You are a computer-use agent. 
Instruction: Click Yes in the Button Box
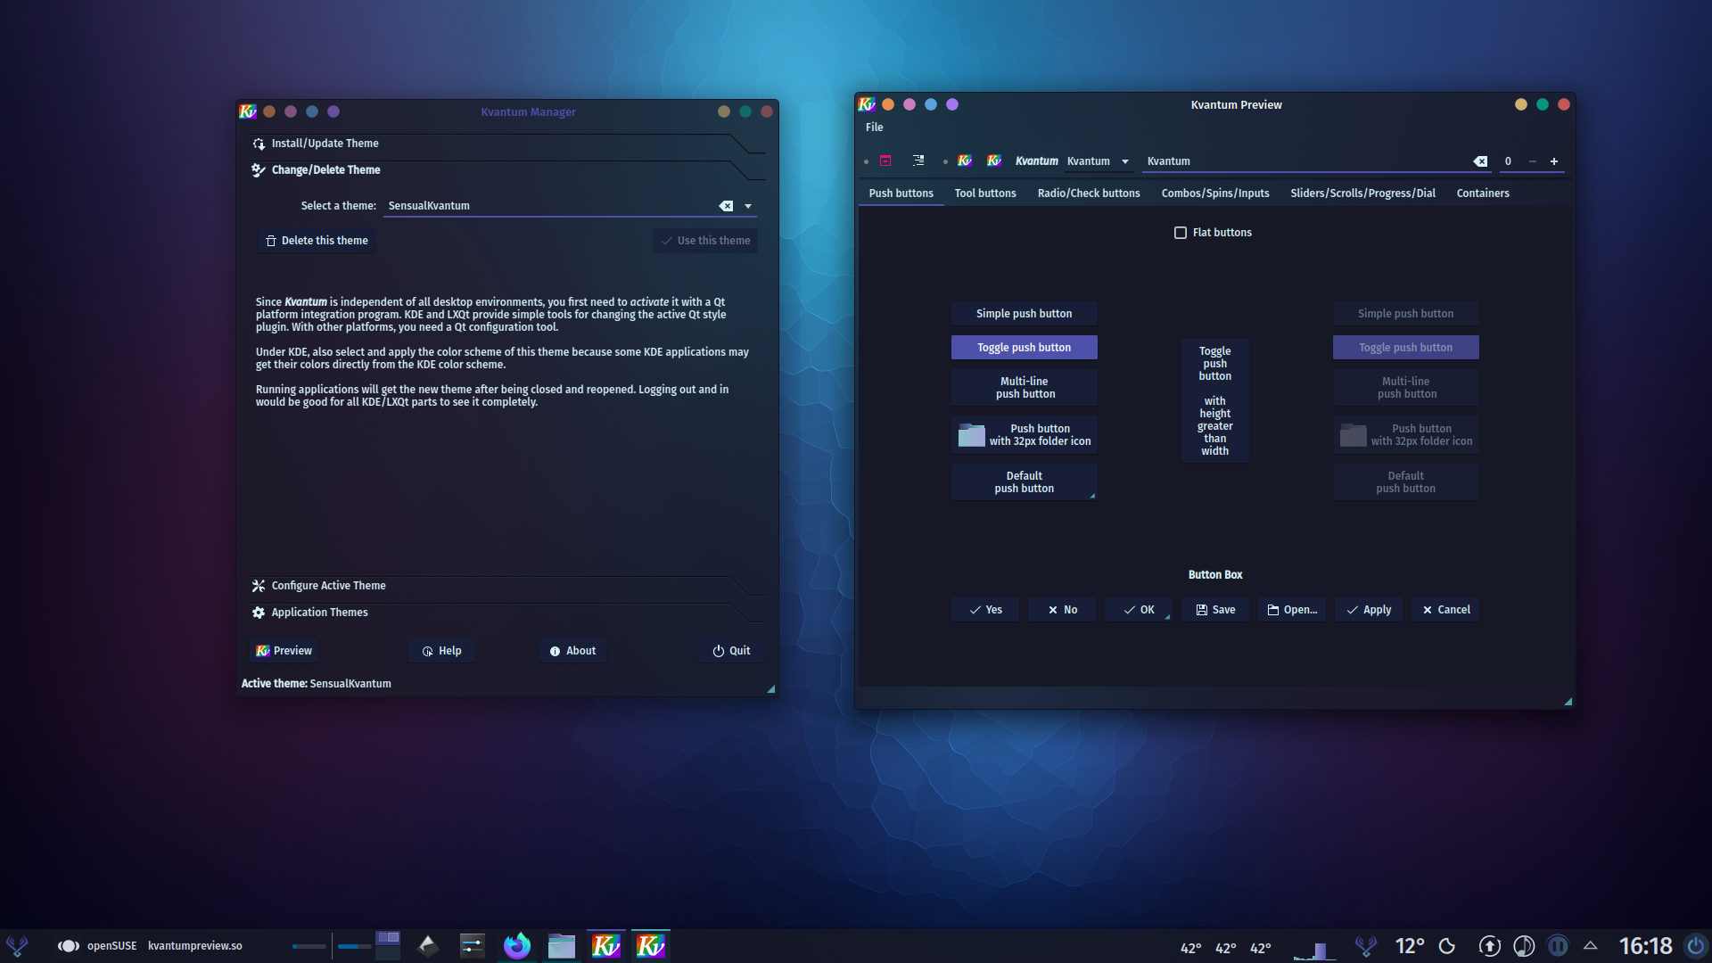point(984,610)
